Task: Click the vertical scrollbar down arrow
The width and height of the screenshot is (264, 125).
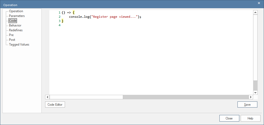Action: coord(256,93)
